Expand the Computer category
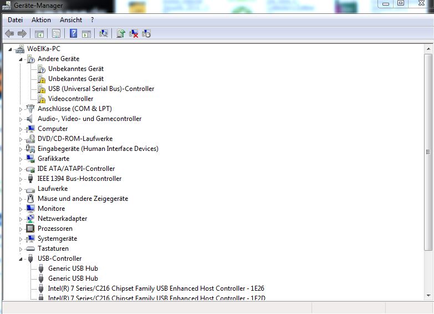The width and height of the screenshot is (434, 314). pos(21,129)
